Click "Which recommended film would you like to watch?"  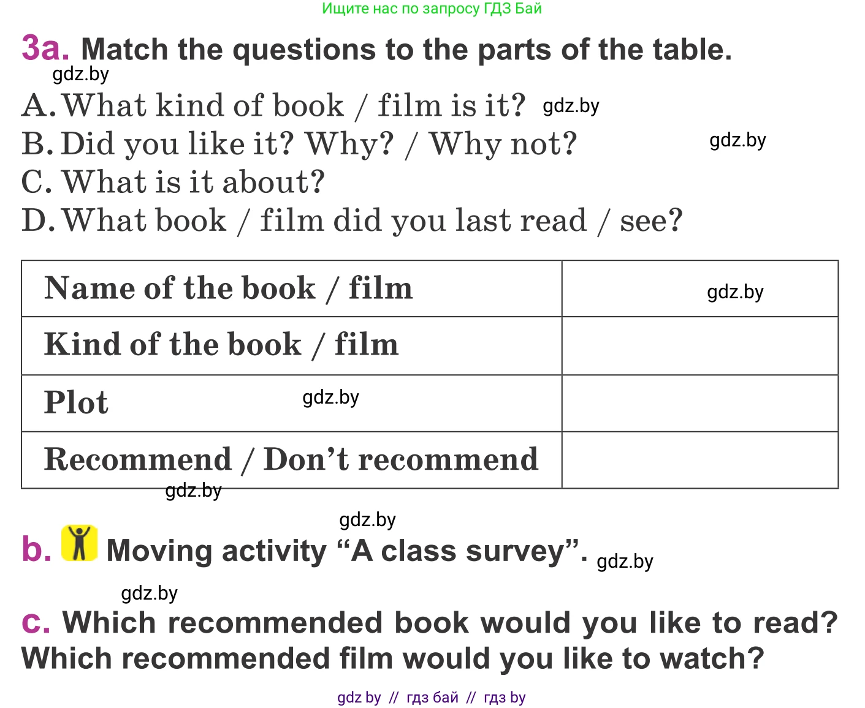click(393, 659)
